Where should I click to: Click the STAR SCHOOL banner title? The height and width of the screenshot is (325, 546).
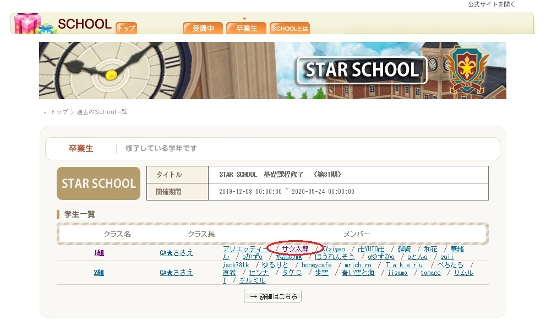pos(362,70)
